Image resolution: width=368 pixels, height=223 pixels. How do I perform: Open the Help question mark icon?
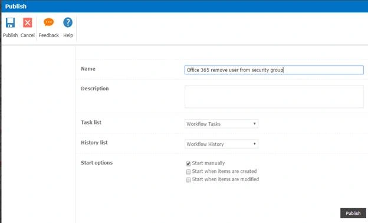(x=68, y=22)
